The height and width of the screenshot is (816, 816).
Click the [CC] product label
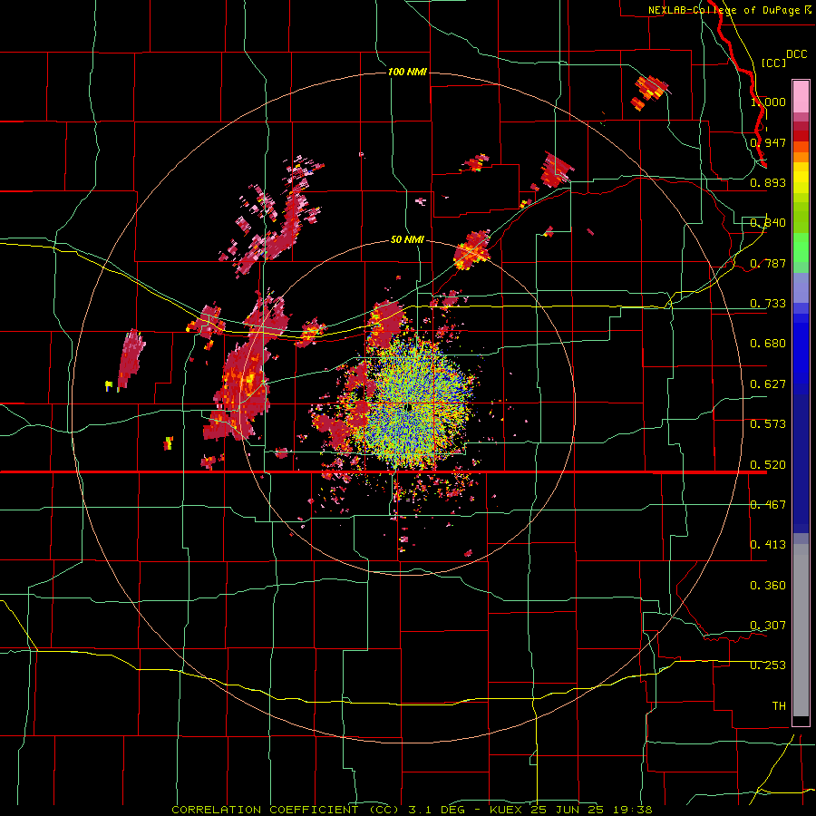coord(773,63)
